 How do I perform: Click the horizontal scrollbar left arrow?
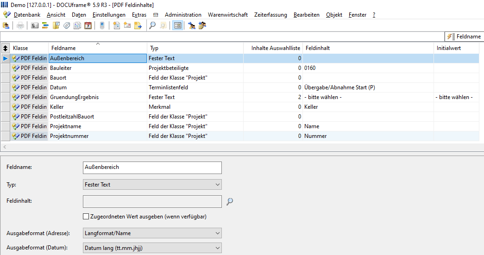(x=5, y=147)
